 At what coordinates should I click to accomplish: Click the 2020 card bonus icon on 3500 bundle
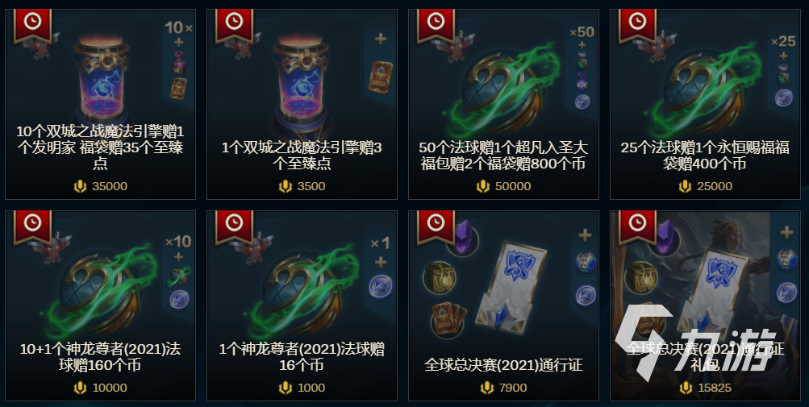(x=380, y=77)
